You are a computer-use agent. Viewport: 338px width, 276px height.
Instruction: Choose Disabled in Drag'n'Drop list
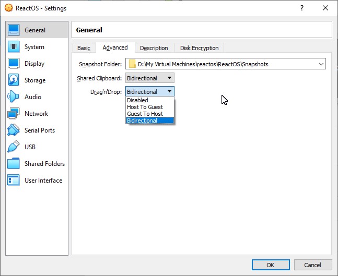pyautogui.click(x=150, y=100)
